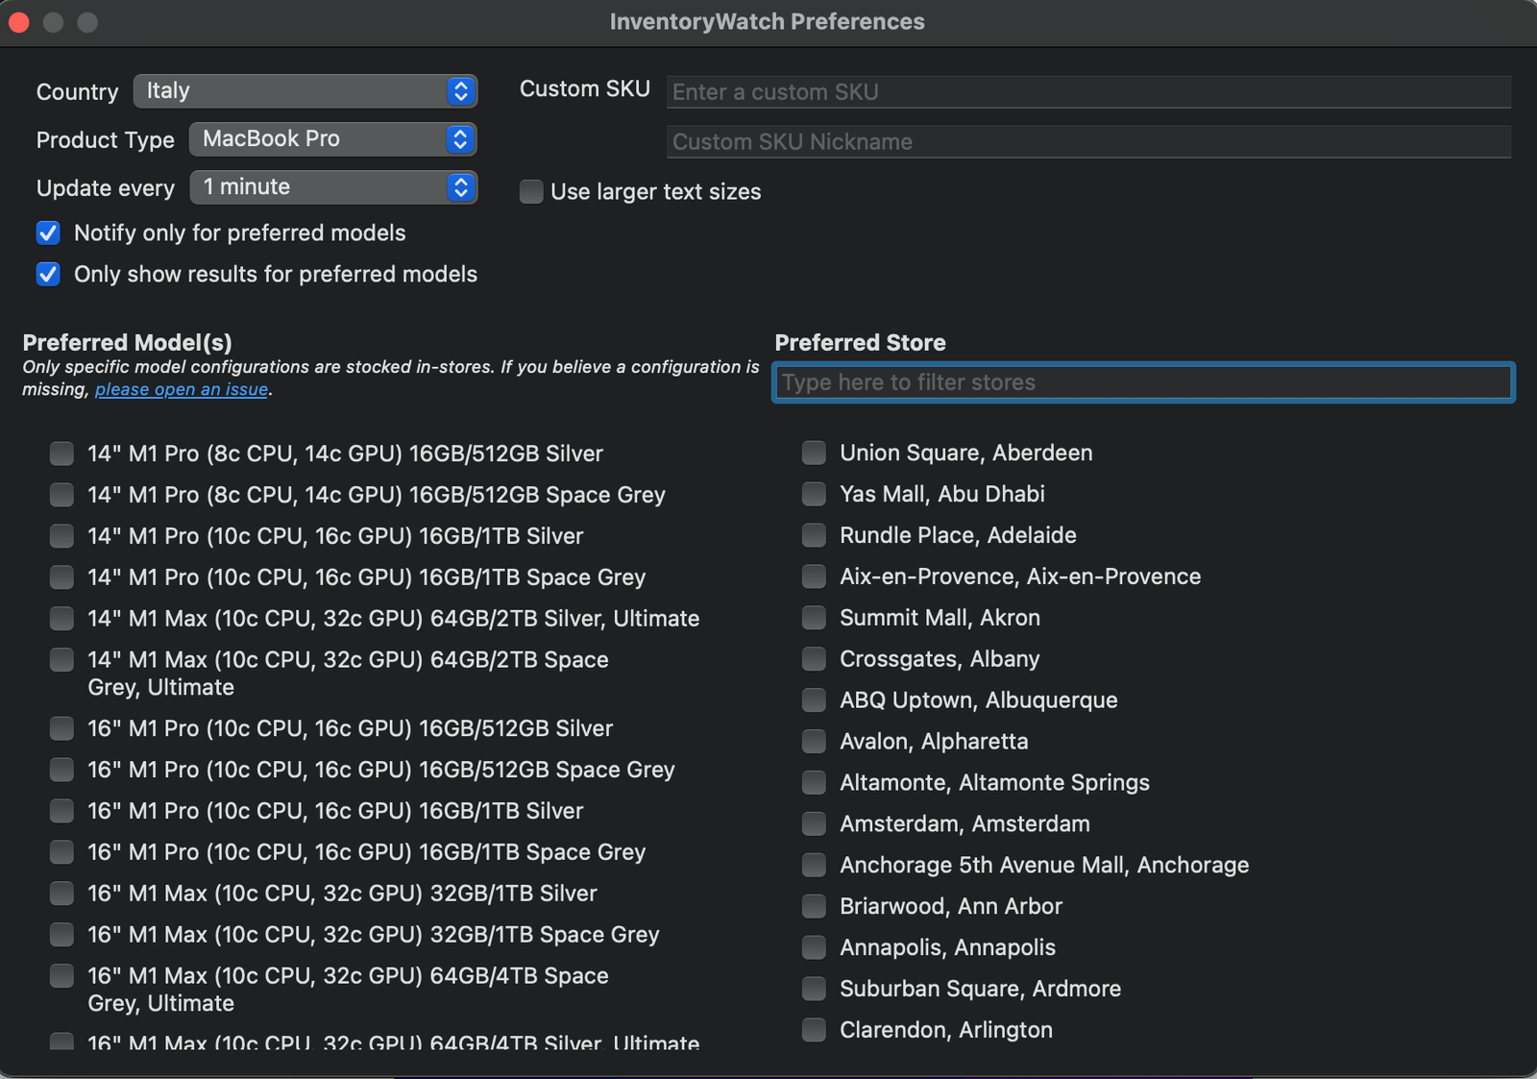
Task: Click the Custom SKU Nickname field
Action: point(1088,142)
